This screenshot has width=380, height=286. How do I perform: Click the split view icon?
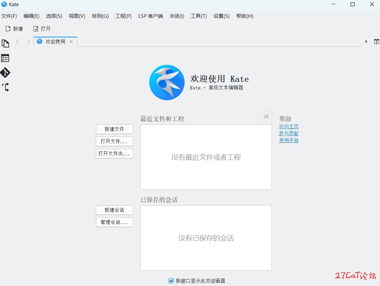point(376,42)
